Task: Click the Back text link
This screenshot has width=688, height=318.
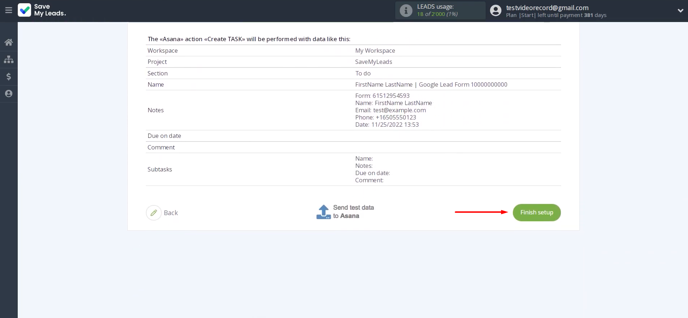Action: [171, 213]
